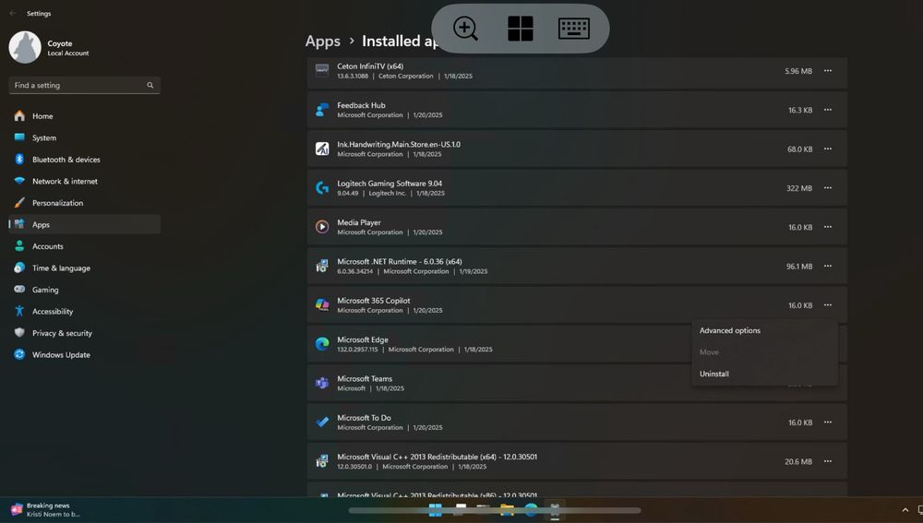Click the Ceton InfiniTV app icon

click(x=322, y=71)
